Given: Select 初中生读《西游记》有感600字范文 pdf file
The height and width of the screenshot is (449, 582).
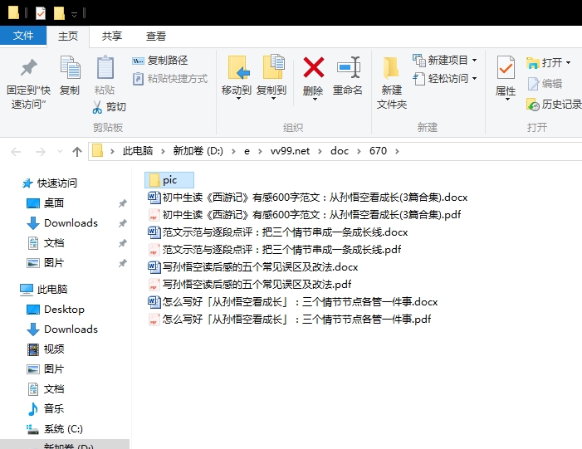Looking at the screenshot, I should (x=305, y=215).
